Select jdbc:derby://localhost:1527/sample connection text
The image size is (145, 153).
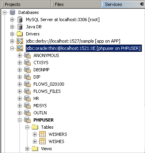[x=73, y=41]
